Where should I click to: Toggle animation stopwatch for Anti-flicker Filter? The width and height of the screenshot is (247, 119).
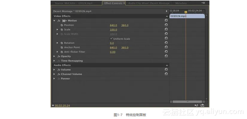point(62,52)
